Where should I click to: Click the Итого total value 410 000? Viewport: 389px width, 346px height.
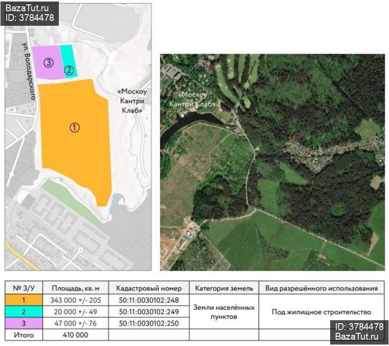tap(75, 335)
